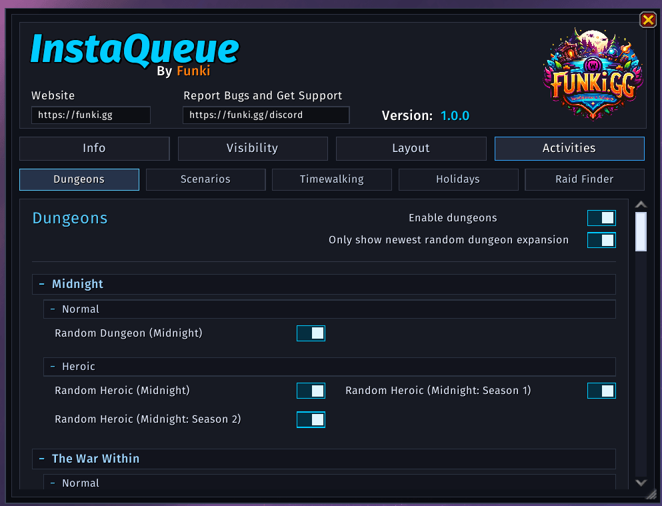Click the window resize grip corner

(x=652, y=497)
